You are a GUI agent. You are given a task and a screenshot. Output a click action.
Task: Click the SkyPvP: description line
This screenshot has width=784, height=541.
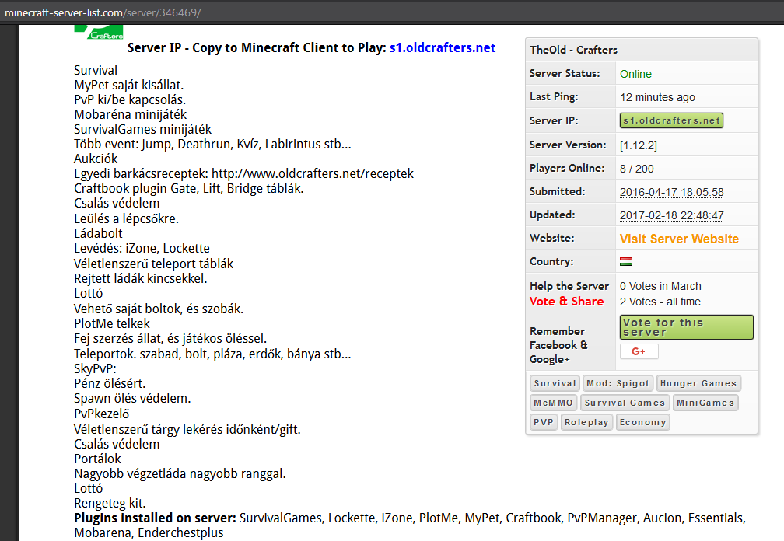pos(95,368)
